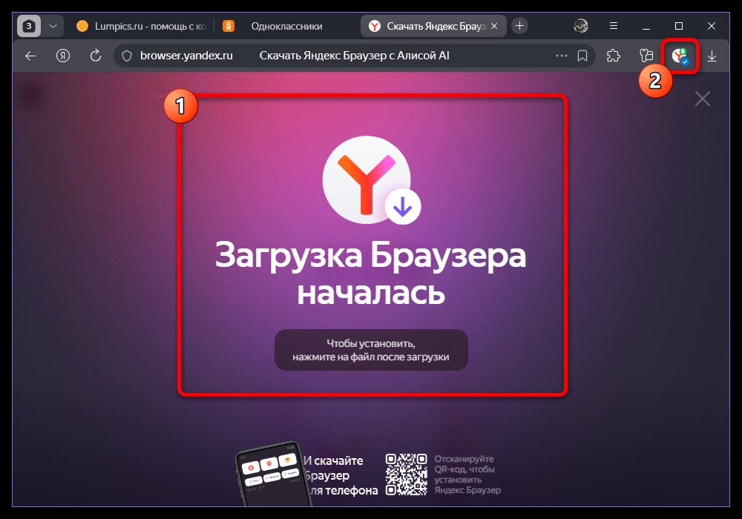Switch to the Lumpics.ru tab
The width and height of the screenshot is (742, 519).
pyautogui.click(x=142, y=26)
